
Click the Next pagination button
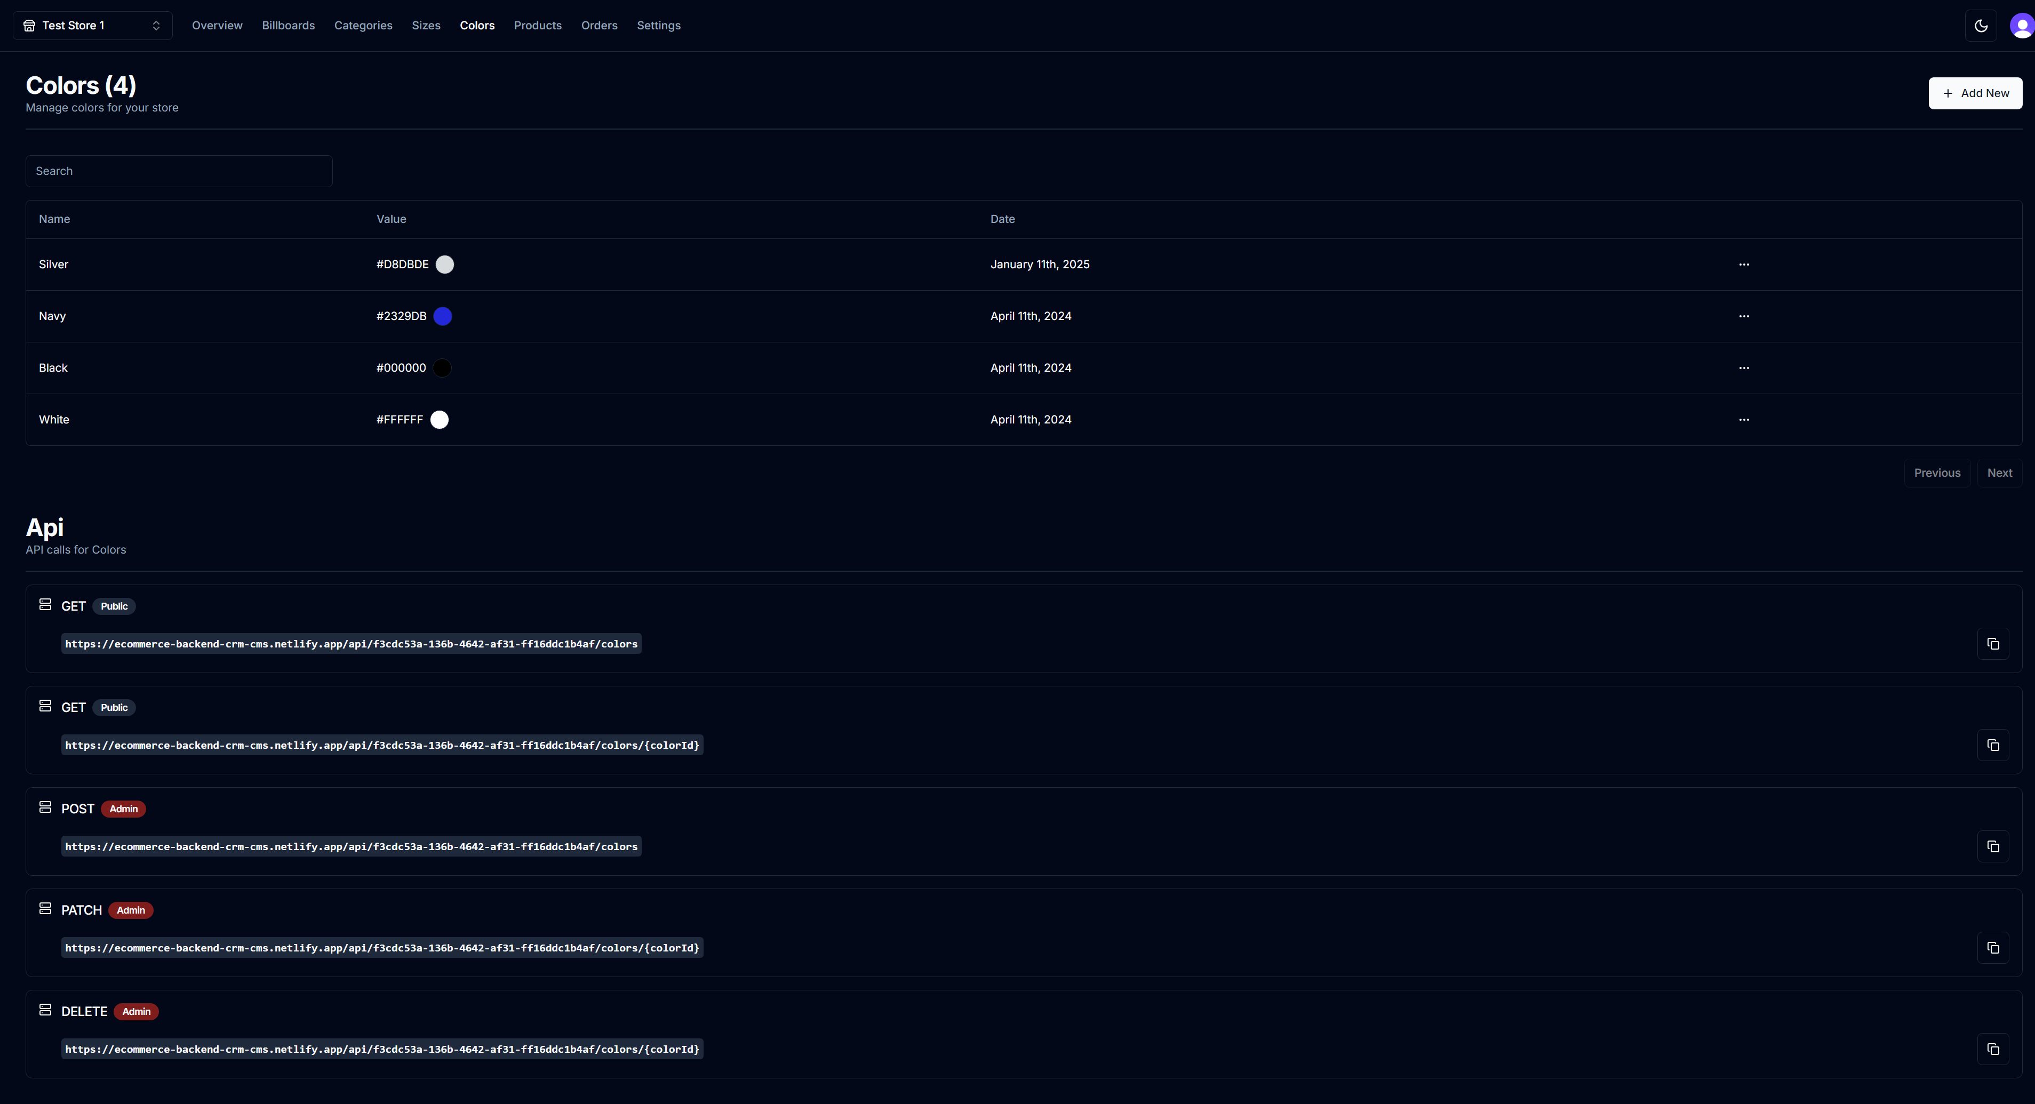pos(1999,472)
